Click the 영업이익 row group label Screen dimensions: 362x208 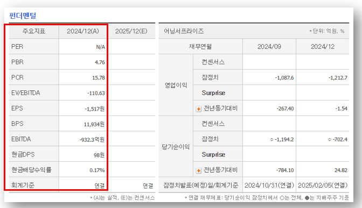(176, 85)
